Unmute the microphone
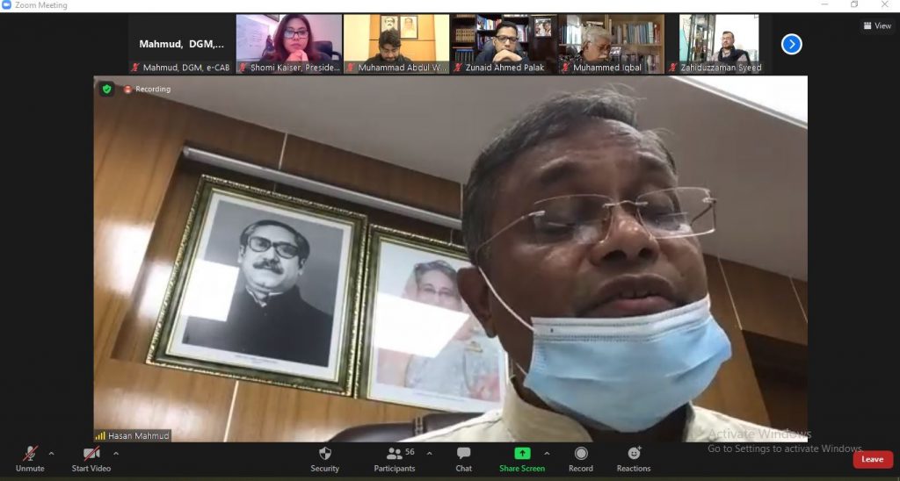 point(30,454)
